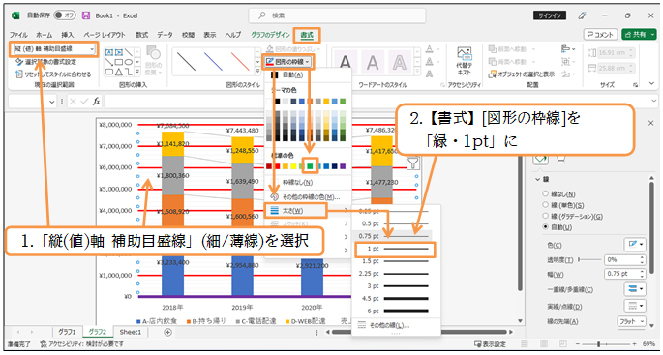The height and width of the screenshot is (355, 663).
Task: Click リセットしてスタイルに合わせる reset icon
Action: [x=18, y=74]
